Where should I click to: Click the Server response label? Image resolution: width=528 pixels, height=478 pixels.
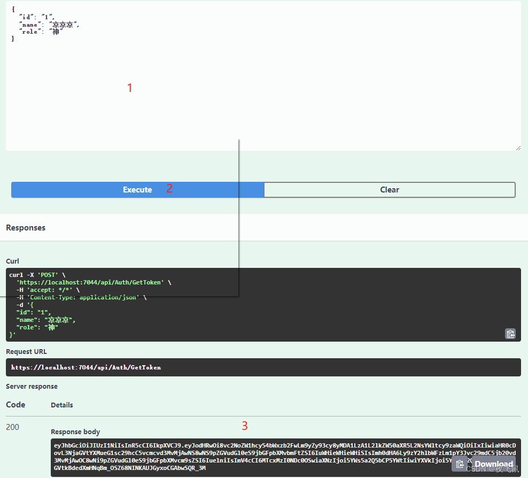[x=32, y=387]
